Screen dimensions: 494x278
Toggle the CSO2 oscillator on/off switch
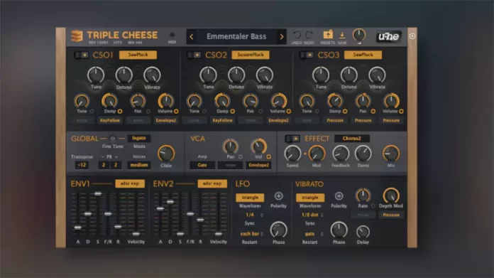194,55
